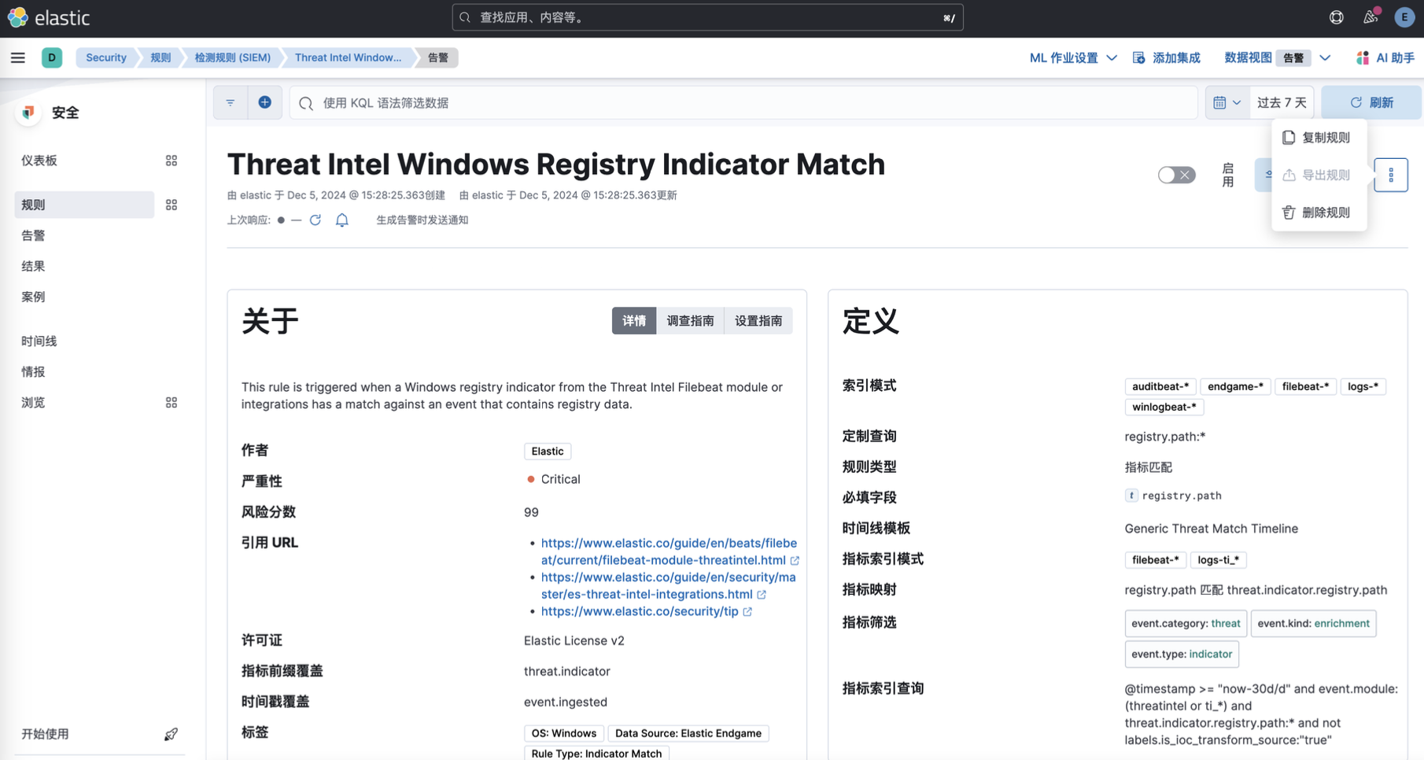Go to 结果 findings in sidebar
The width and height of the screenshot is (1424, 760).
[x=33, y=266]
